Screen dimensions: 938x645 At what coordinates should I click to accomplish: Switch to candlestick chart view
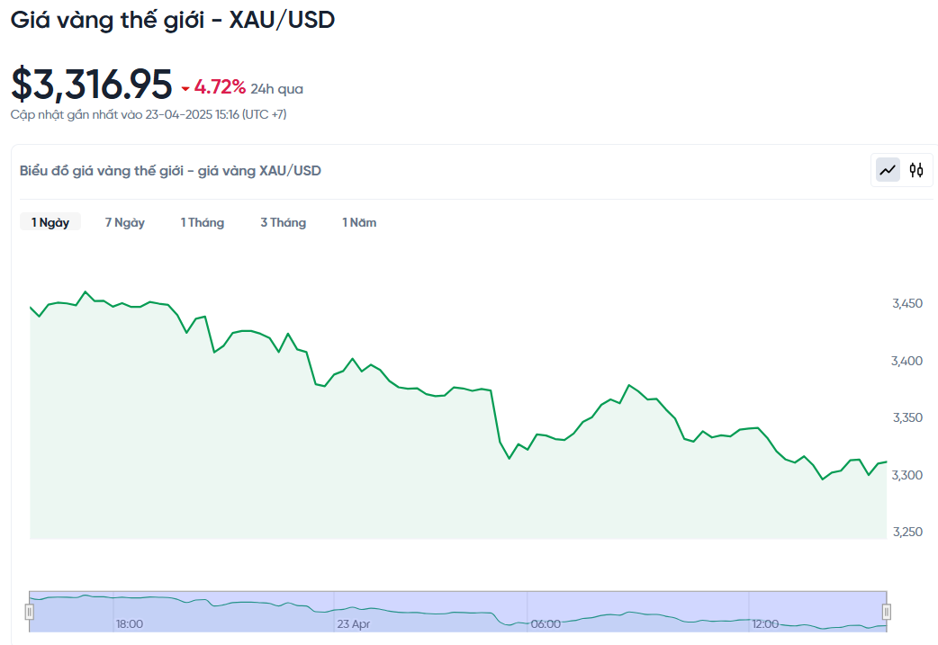(x=916, y=169)
